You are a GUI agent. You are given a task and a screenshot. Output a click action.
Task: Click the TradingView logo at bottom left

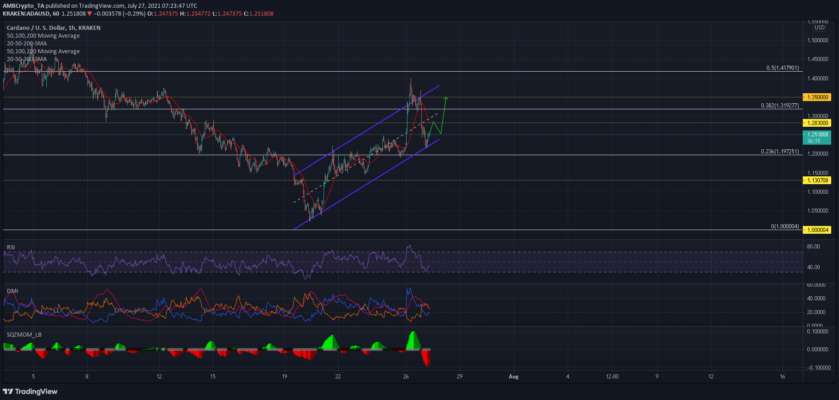(30, 391)
